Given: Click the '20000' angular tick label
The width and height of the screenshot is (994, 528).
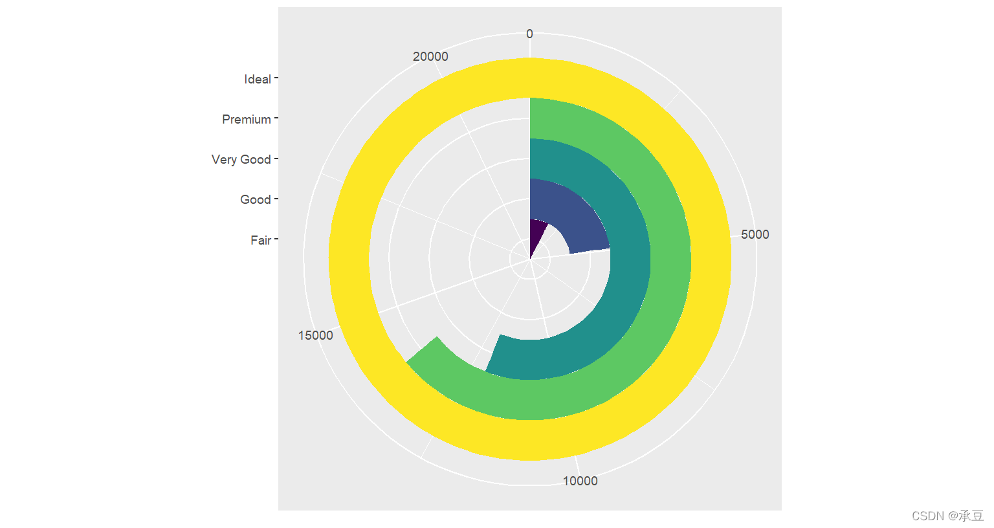Looking at the screenshot, I should (430, 56).
